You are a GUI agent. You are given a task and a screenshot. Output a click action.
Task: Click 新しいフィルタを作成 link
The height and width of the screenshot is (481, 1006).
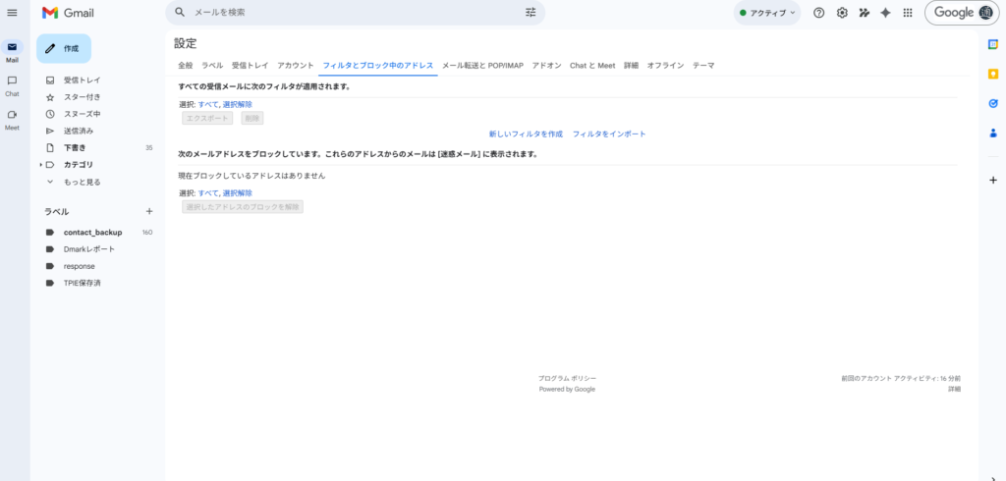tap(526, 134)
